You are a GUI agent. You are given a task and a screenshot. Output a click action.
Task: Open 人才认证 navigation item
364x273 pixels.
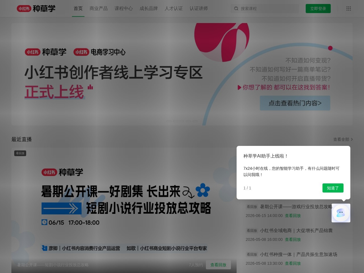(x=174, y=9)
